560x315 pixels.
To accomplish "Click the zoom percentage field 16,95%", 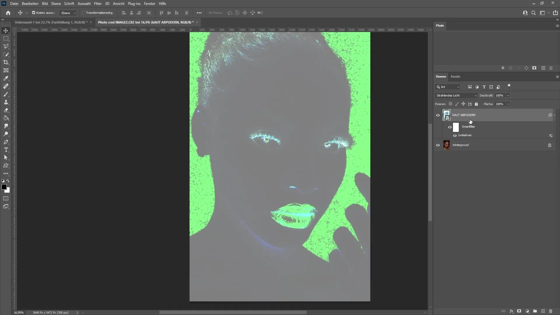I will pyautogui.click(x=19, y=312).
